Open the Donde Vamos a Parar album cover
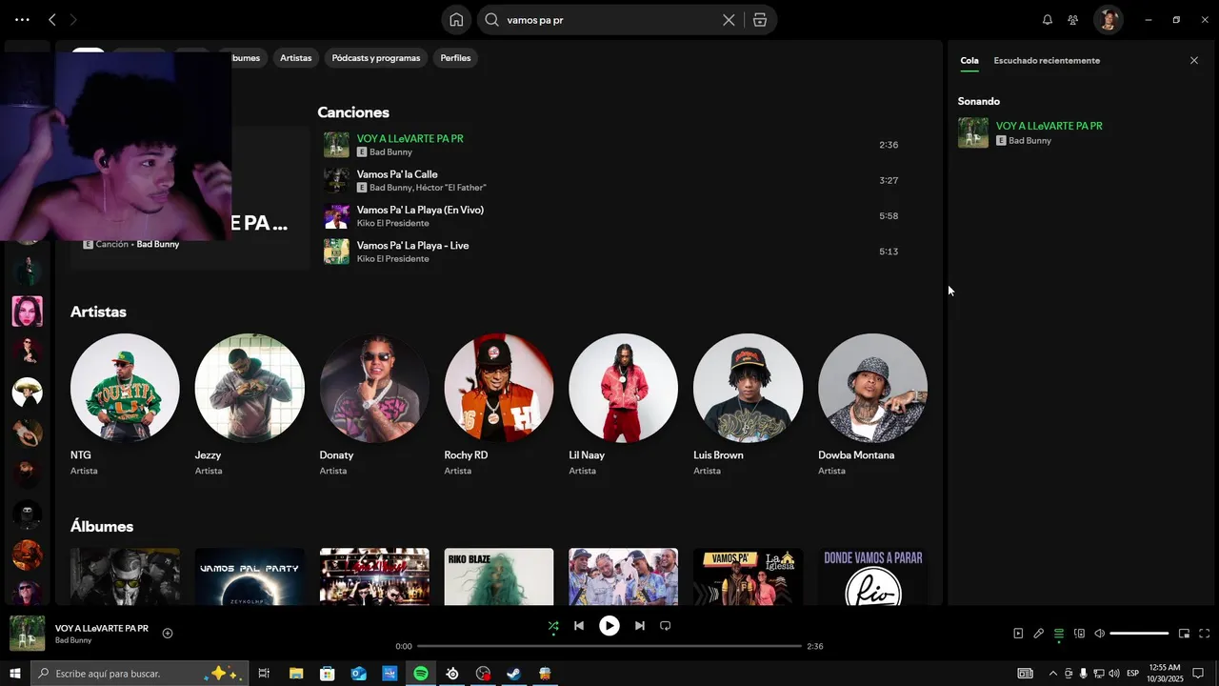Image resolution: width=1219 pixels, height=686 pixels. pyautogui.click(x=873, y=576)
